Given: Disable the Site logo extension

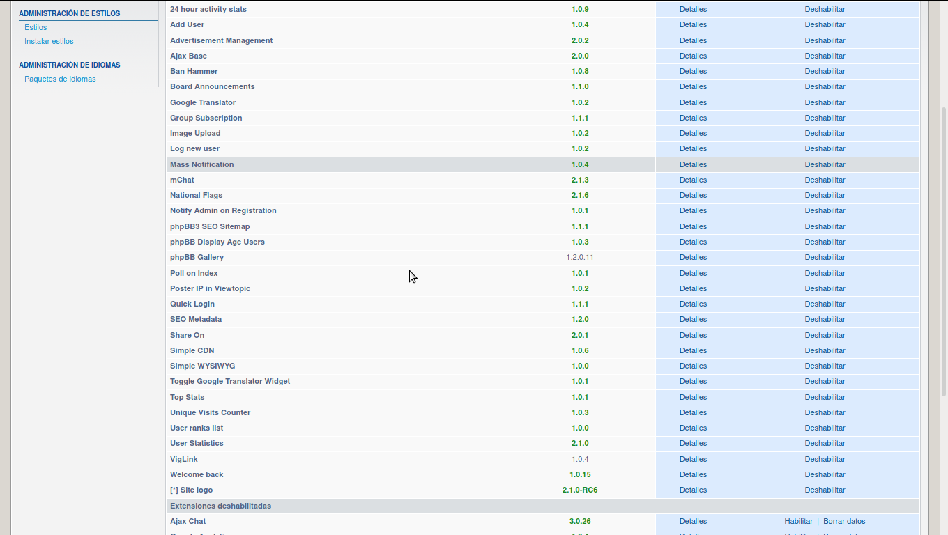Looking at the screenshot, I should 825,490.
